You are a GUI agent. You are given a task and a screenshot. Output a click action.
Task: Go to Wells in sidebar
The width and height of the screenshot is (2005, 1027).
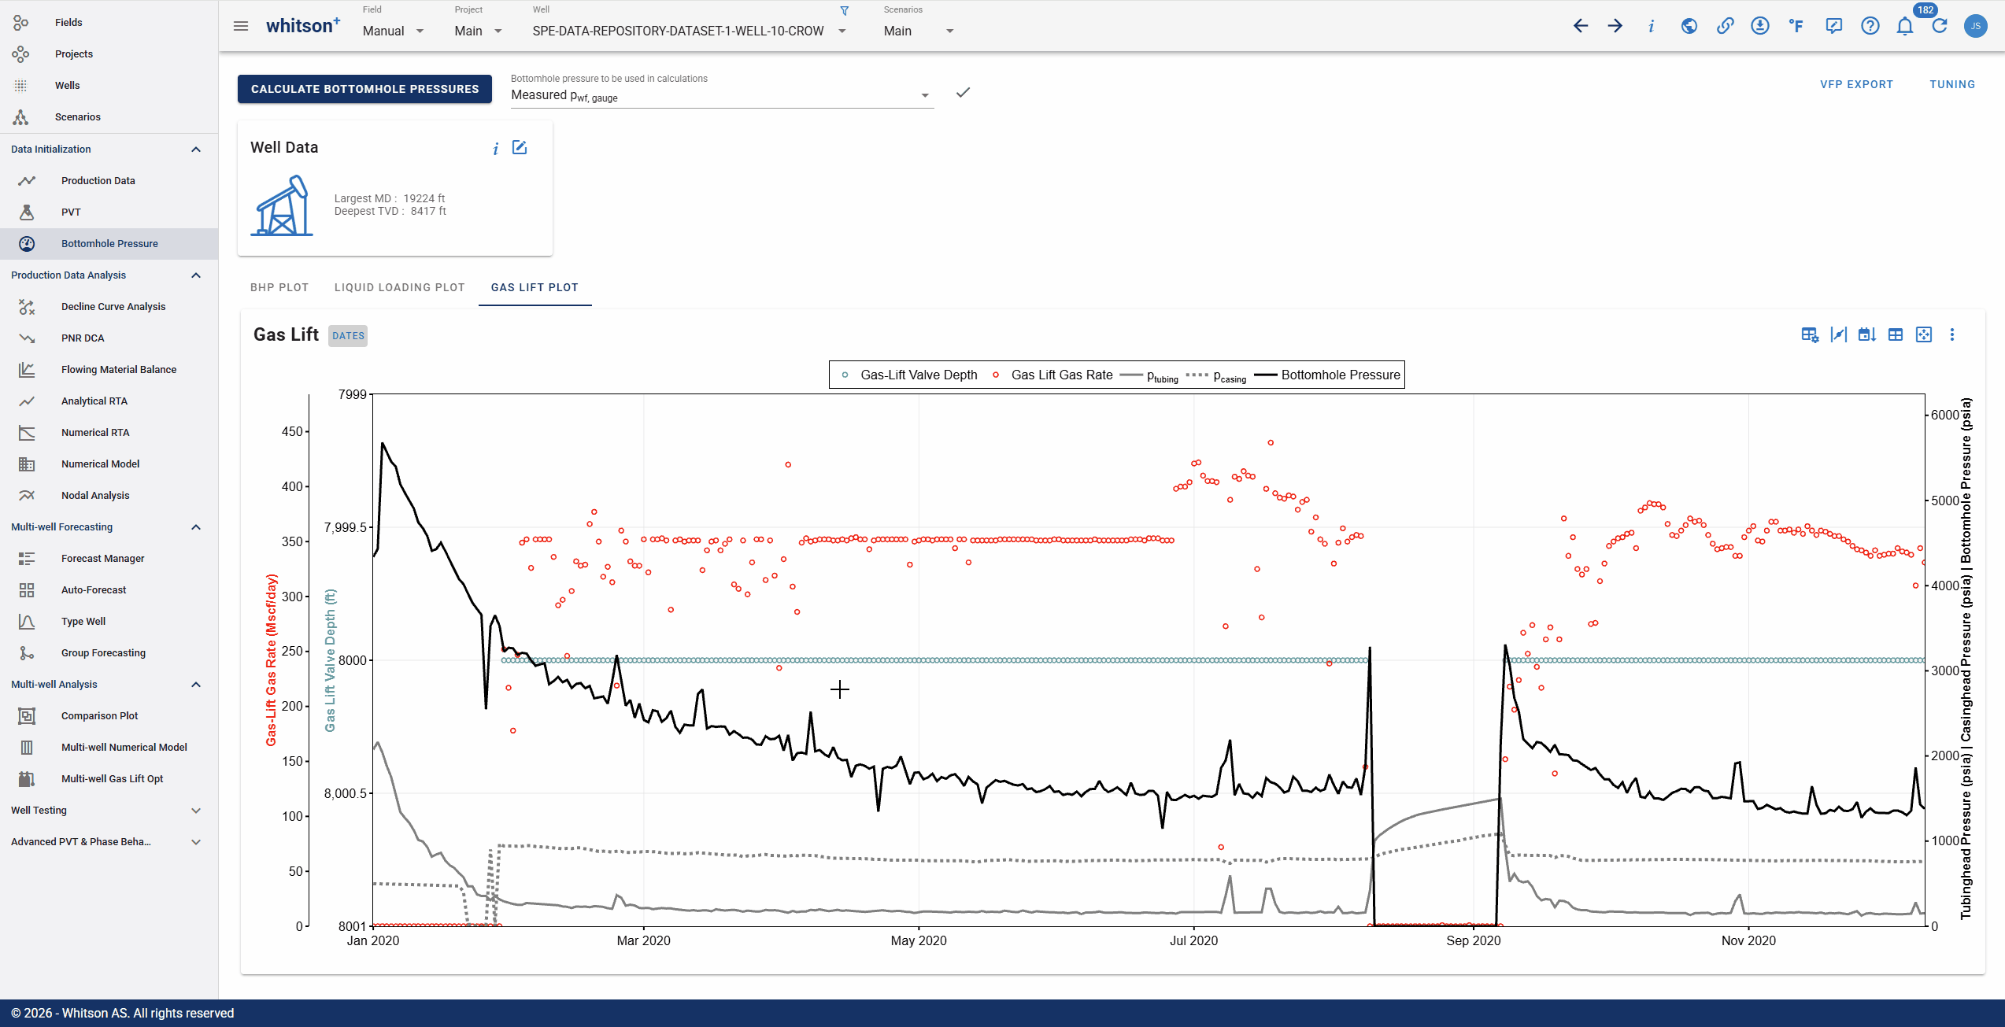[109, 86]
